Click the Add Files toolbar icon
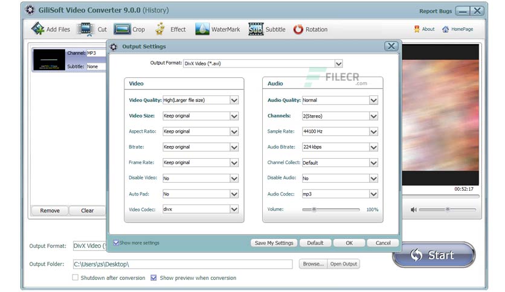The height and width of the screenshot is (292, 505). [37, 28]
